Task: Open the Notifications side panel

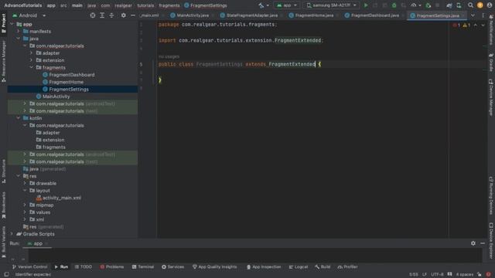Action: click(491, 29)
